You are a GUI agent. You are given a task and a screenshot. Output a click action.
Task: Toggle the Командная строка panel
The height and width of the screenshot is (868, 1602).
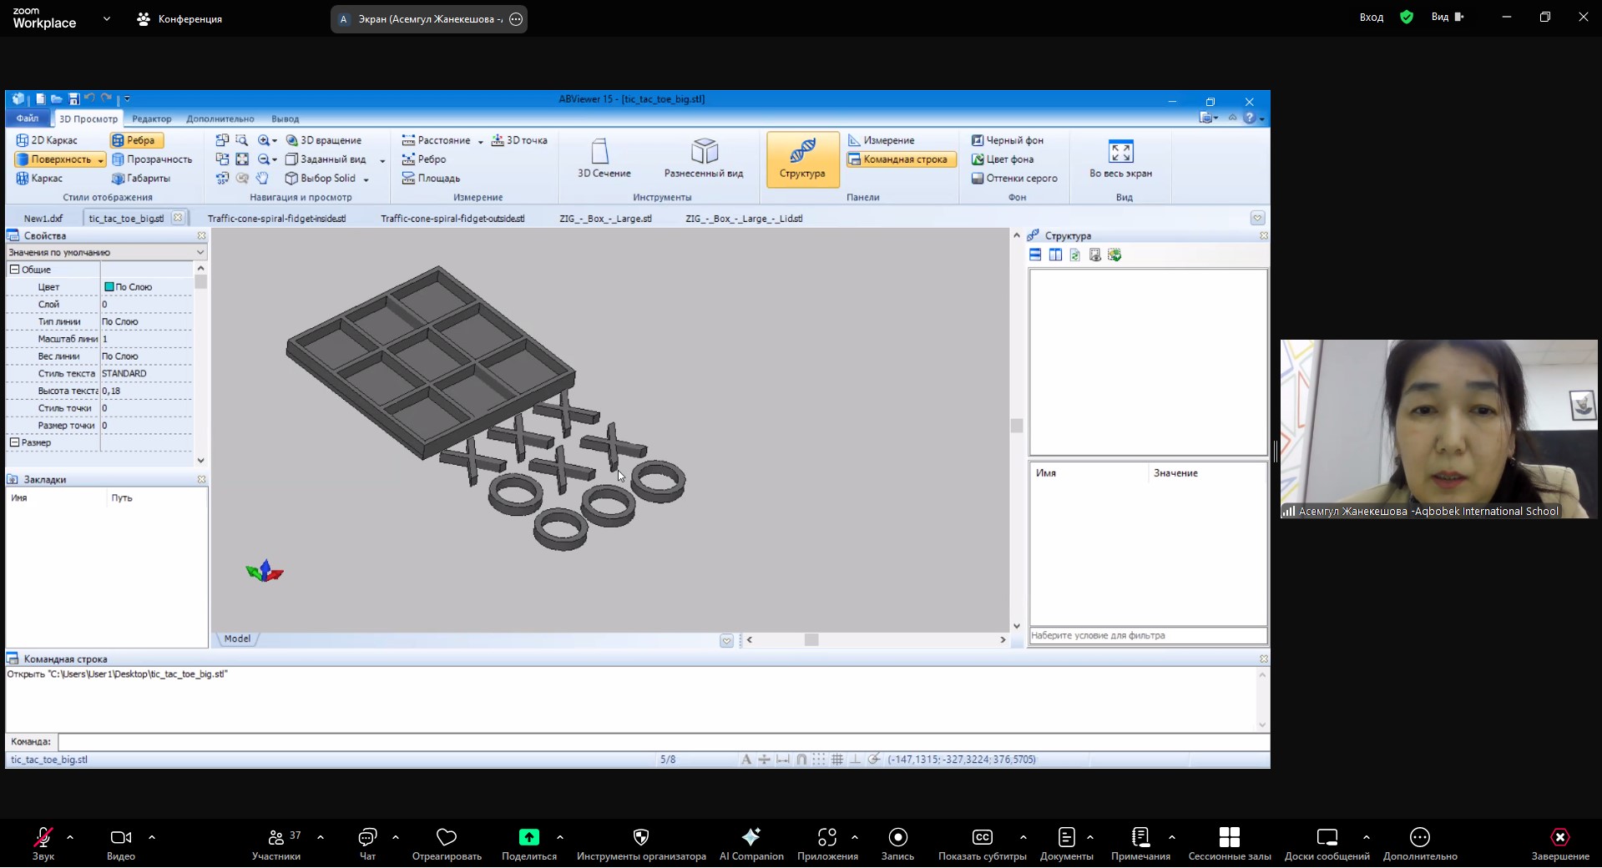point(898,159)
